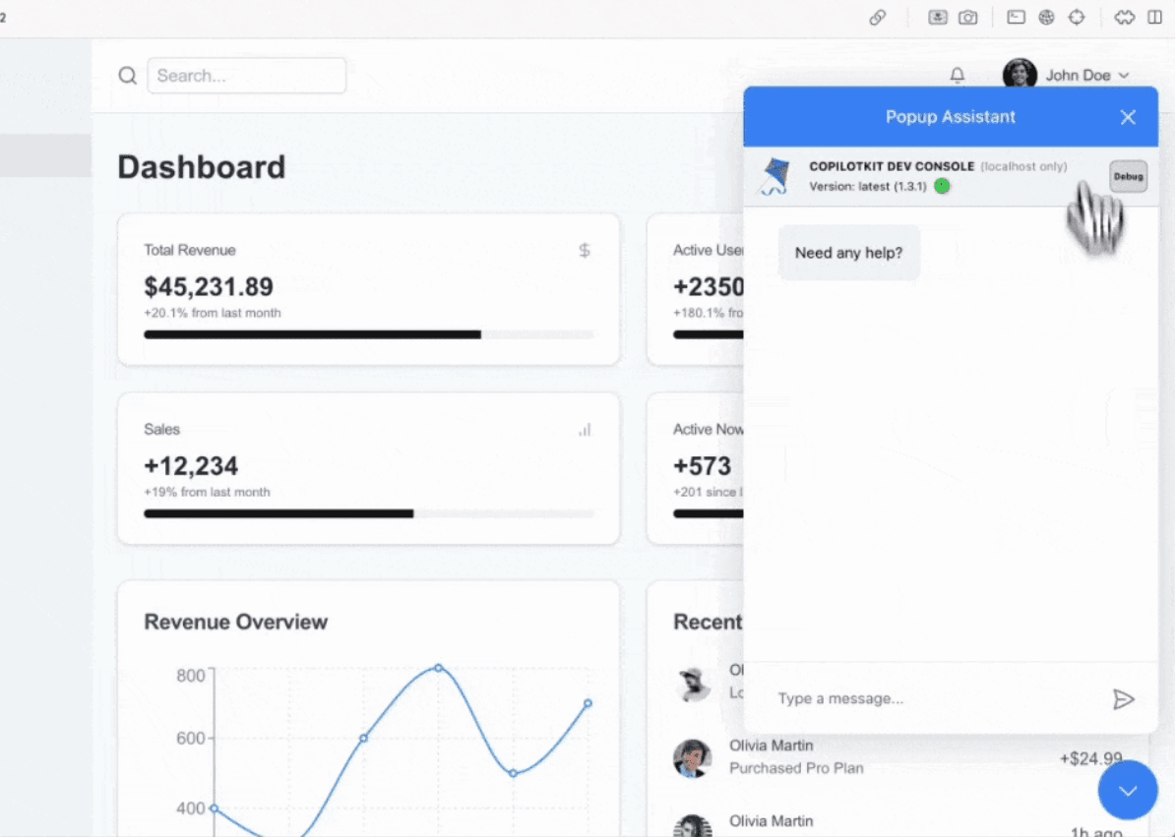The image size is (1175, 837).
Task: Open the terminal console icon in top toolbar
Action: [1017, 17]
